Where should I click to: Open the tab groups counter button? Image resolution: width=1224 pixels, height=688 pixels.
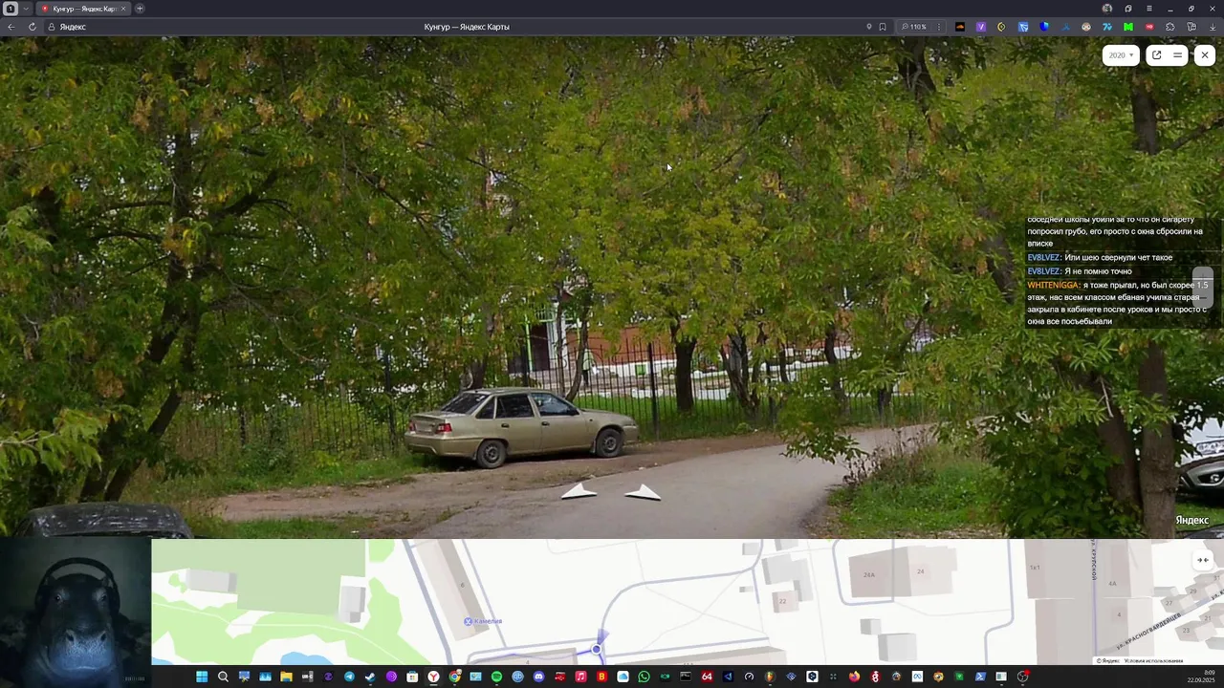[10, 9]
